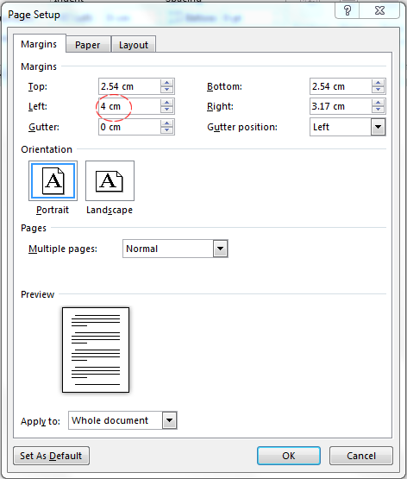Decrease the Top margin with down arrow
The image size is (407, 479).
(x=167, y=90)
